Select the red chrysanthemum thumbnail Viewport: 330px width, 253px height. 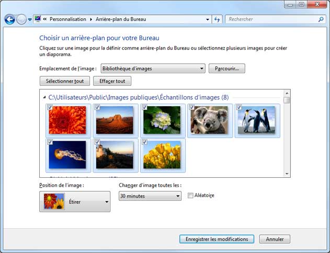coord(67,120)
